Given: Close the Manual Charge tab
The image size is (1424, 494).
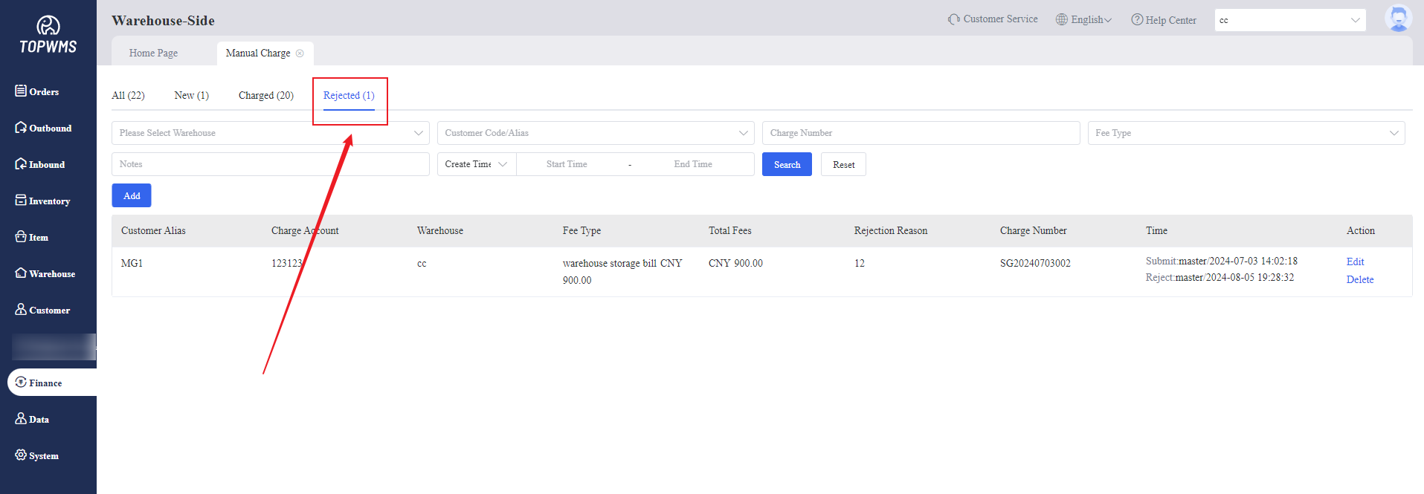Looking at the screenshot, I should [x=300, y=53].
